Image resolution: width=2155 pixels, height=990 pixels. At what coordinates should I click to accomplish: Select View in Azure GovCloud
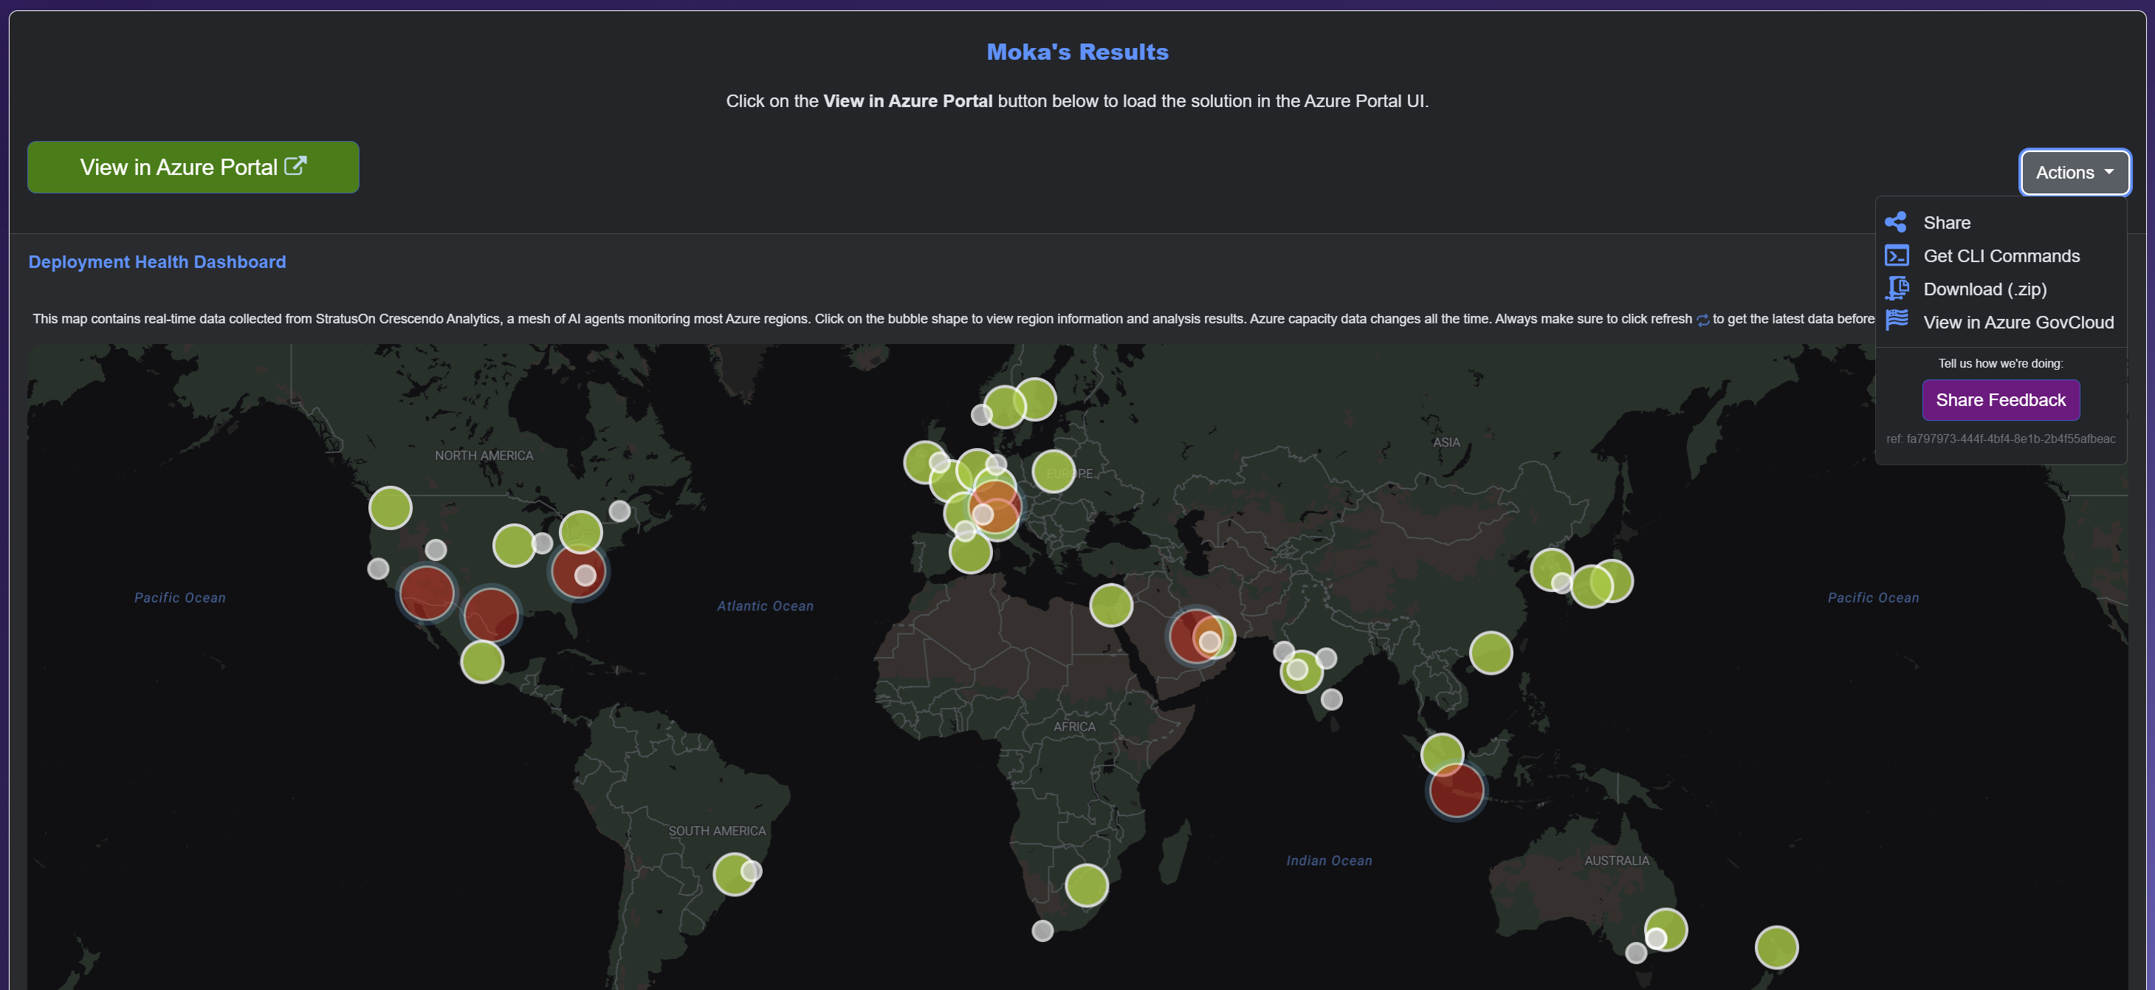pos(2018,321)
